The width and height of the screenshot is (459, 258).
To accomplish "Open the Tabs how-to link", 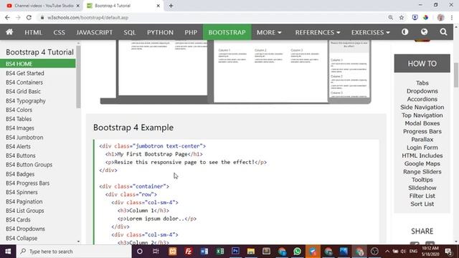I will pyautogui.click(x=422, y=83).
